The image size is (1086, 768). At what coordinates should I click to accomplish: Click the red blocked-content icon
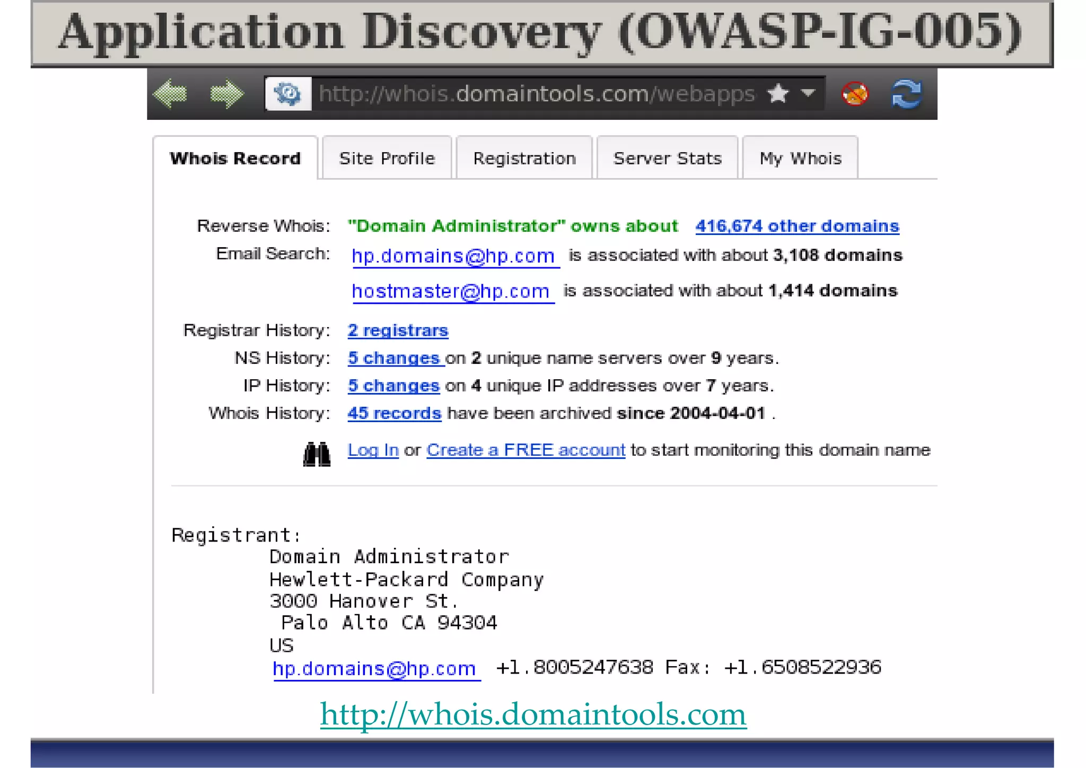pos(855,94)
